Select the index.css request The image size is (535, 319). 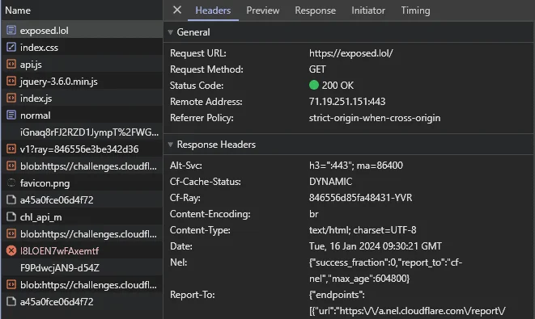pos(82,47)
